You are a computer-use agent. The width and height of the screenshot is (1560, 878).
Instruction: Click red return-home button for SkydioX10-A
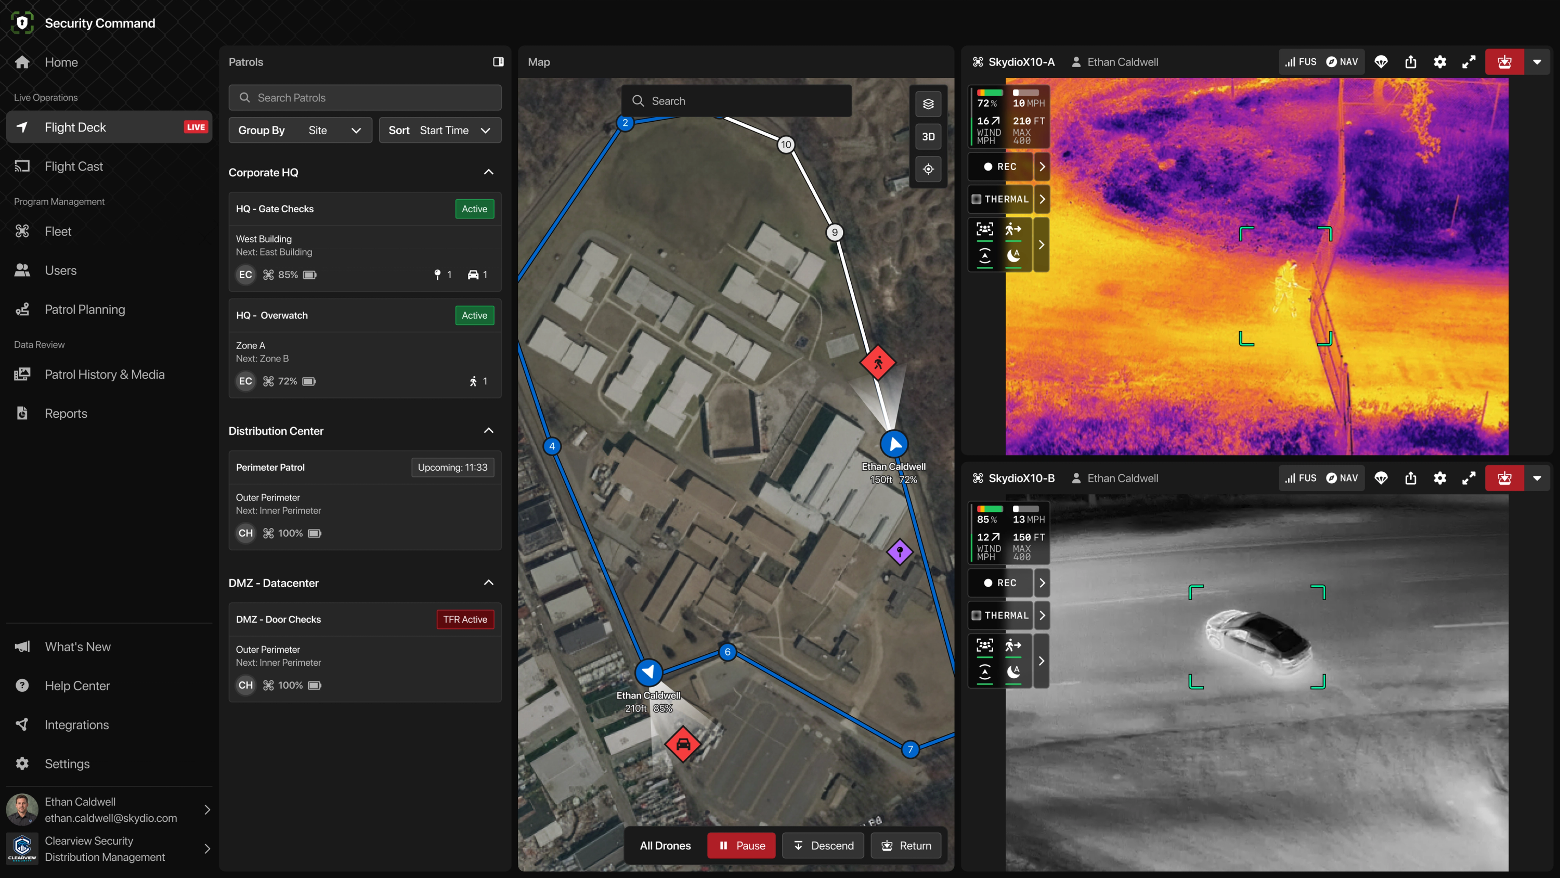[1504, 62]
